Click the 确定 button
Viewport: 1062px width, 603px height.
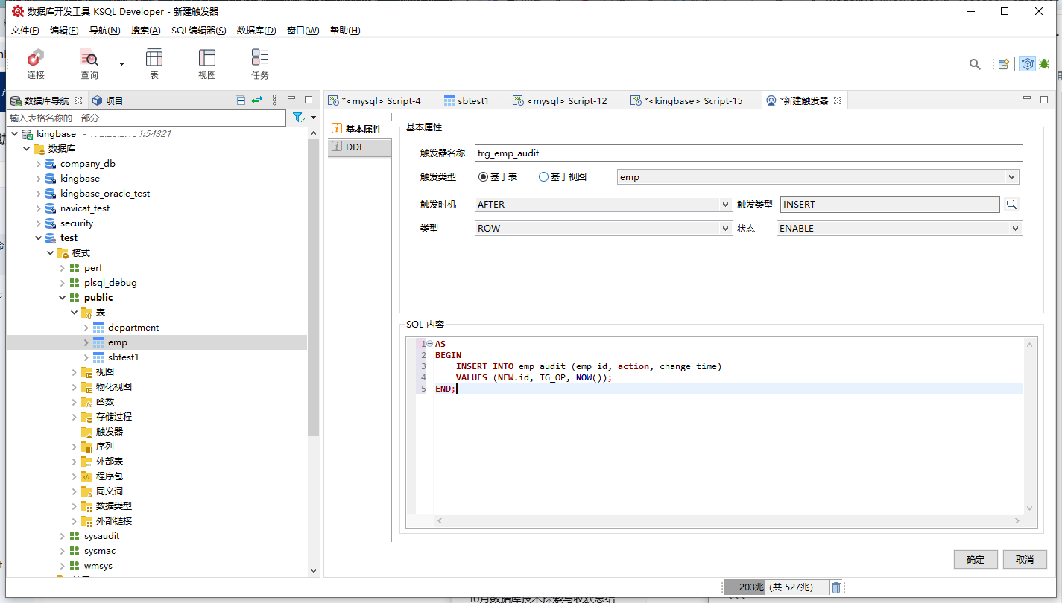pos(975,560)
